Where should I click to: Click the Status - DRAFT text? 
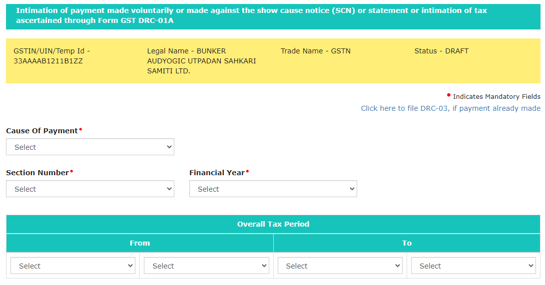click(x=441, y=51)
